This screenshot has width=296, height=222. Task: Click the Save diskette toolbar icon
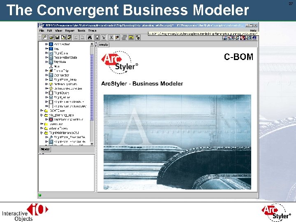[58, 37]
